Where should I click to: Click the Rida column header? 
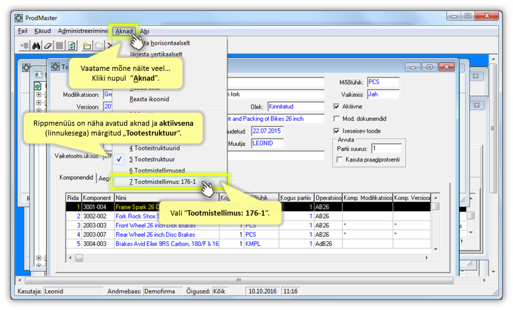73,198
